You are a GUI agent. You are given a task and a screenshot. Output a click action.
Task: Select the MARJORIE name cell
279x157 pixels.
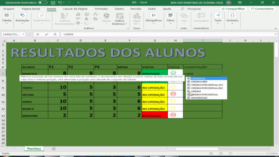click(x=35, y=115)
